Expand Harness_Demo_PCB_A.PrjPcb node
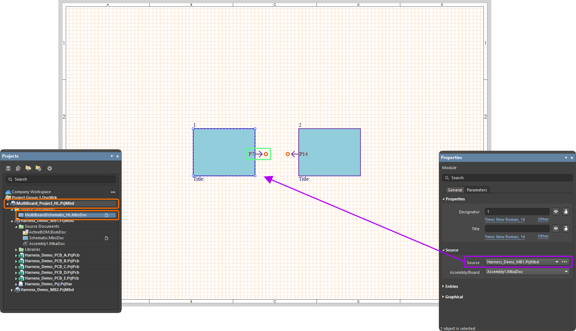The image size is (576, 331). coord(16,255)
